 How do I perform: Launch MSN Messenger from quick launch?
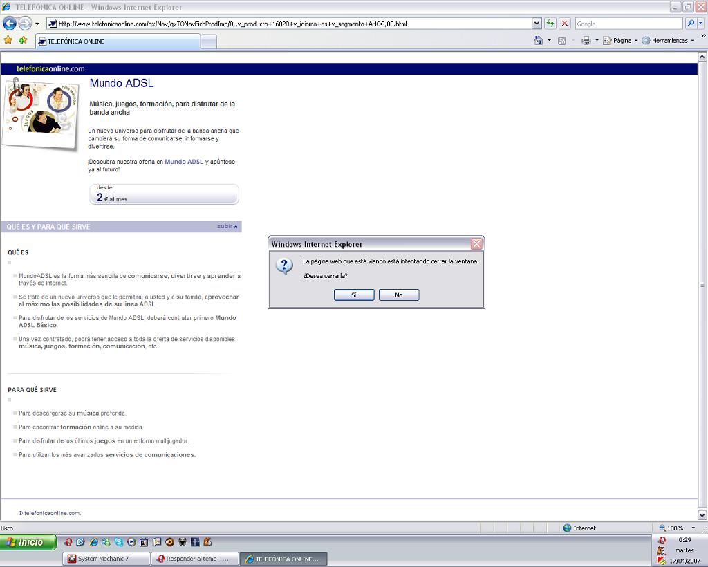106,542
